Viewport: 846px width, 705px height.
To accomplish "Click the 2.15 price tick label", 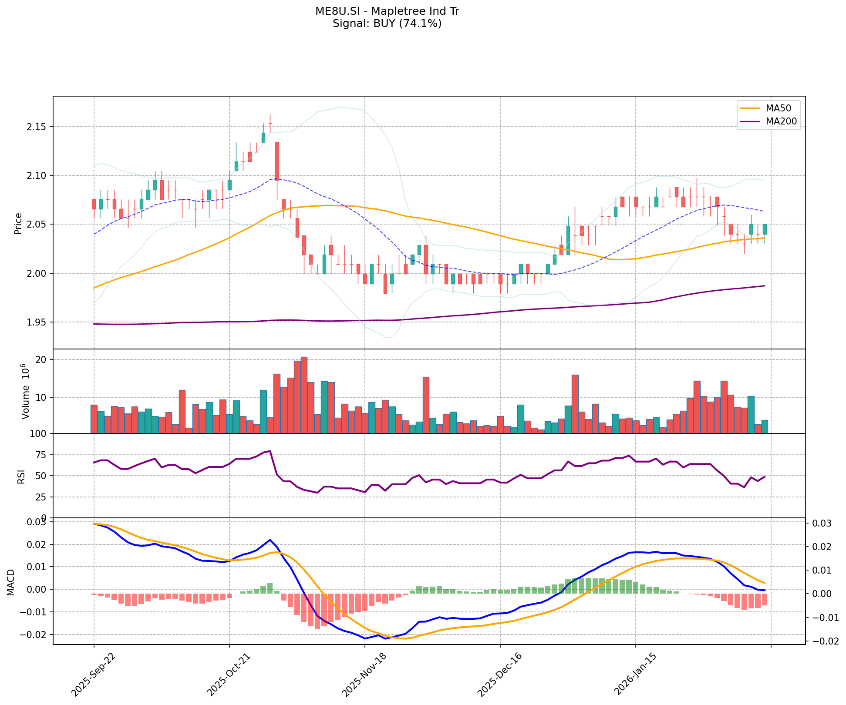I will coord(37,127).
